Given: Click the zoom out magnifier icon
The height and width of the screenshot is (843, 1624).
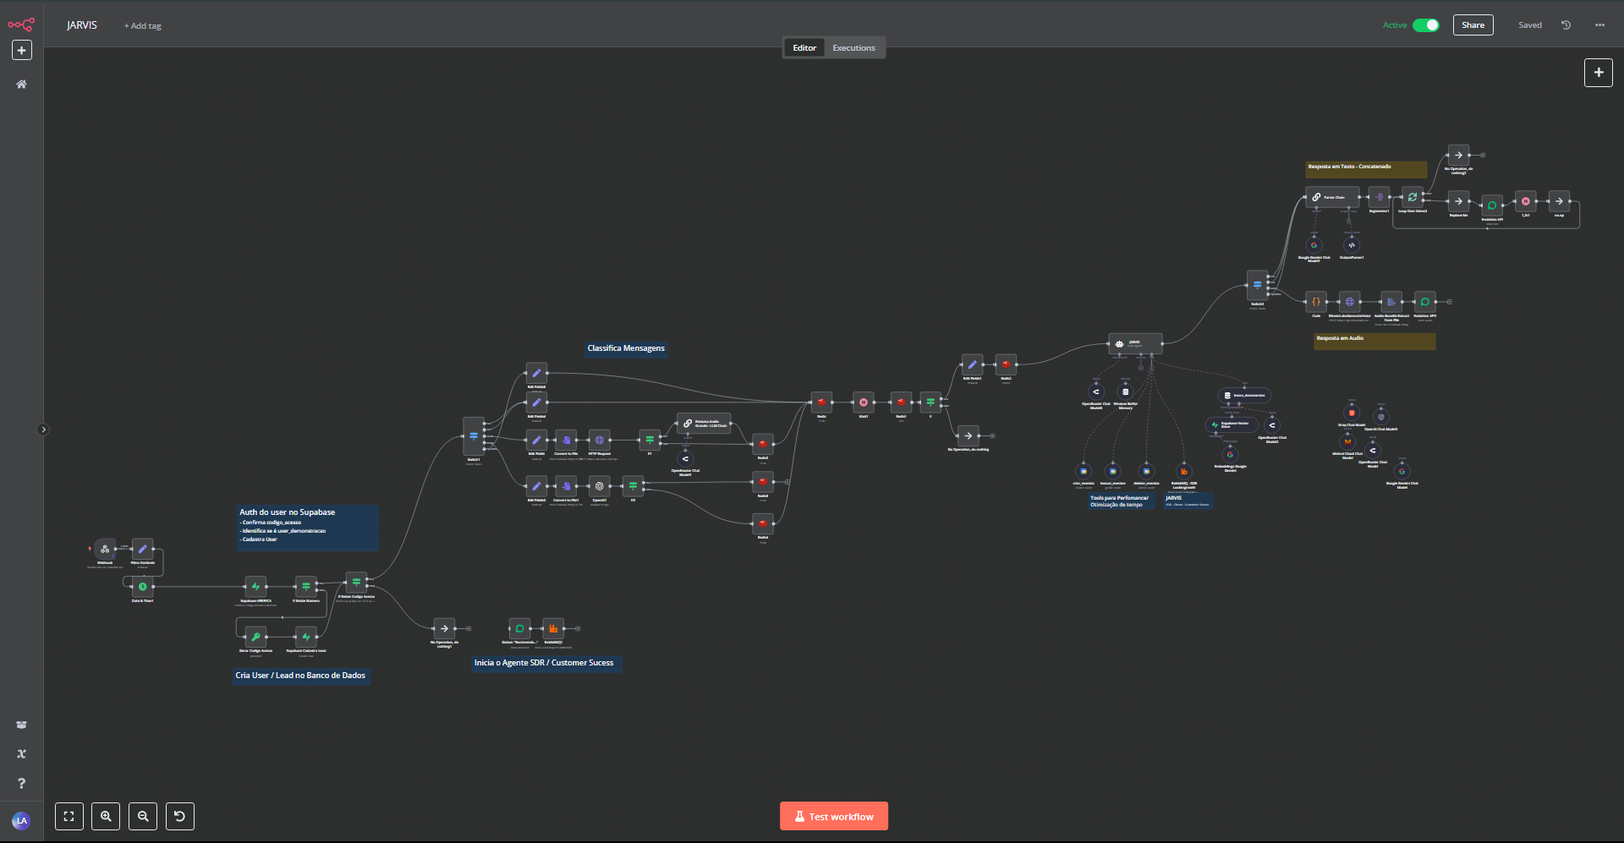Looking at the screenshot, I should [143, 816].
